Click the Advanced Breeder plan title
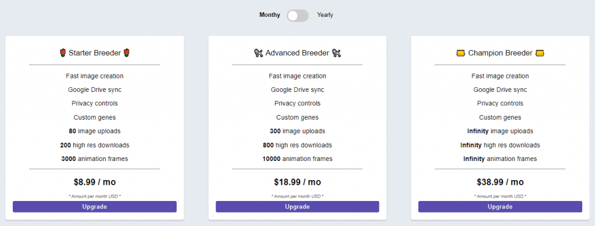Image resolution: width=595 pixels, height=226 pixels. pyautogui.click(x=297, y=53)
